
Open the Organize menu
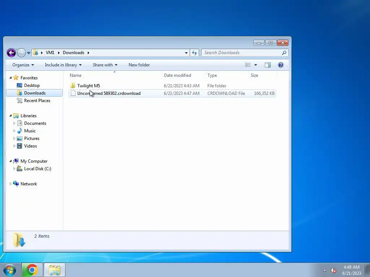tap(23, 65)
